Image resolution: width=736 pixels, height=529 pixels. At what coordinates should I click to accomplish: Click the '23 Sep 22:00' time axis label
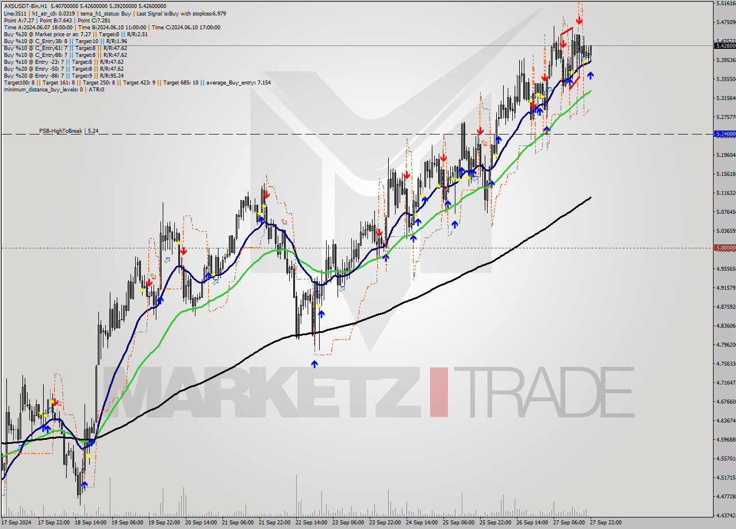point(385,523)
